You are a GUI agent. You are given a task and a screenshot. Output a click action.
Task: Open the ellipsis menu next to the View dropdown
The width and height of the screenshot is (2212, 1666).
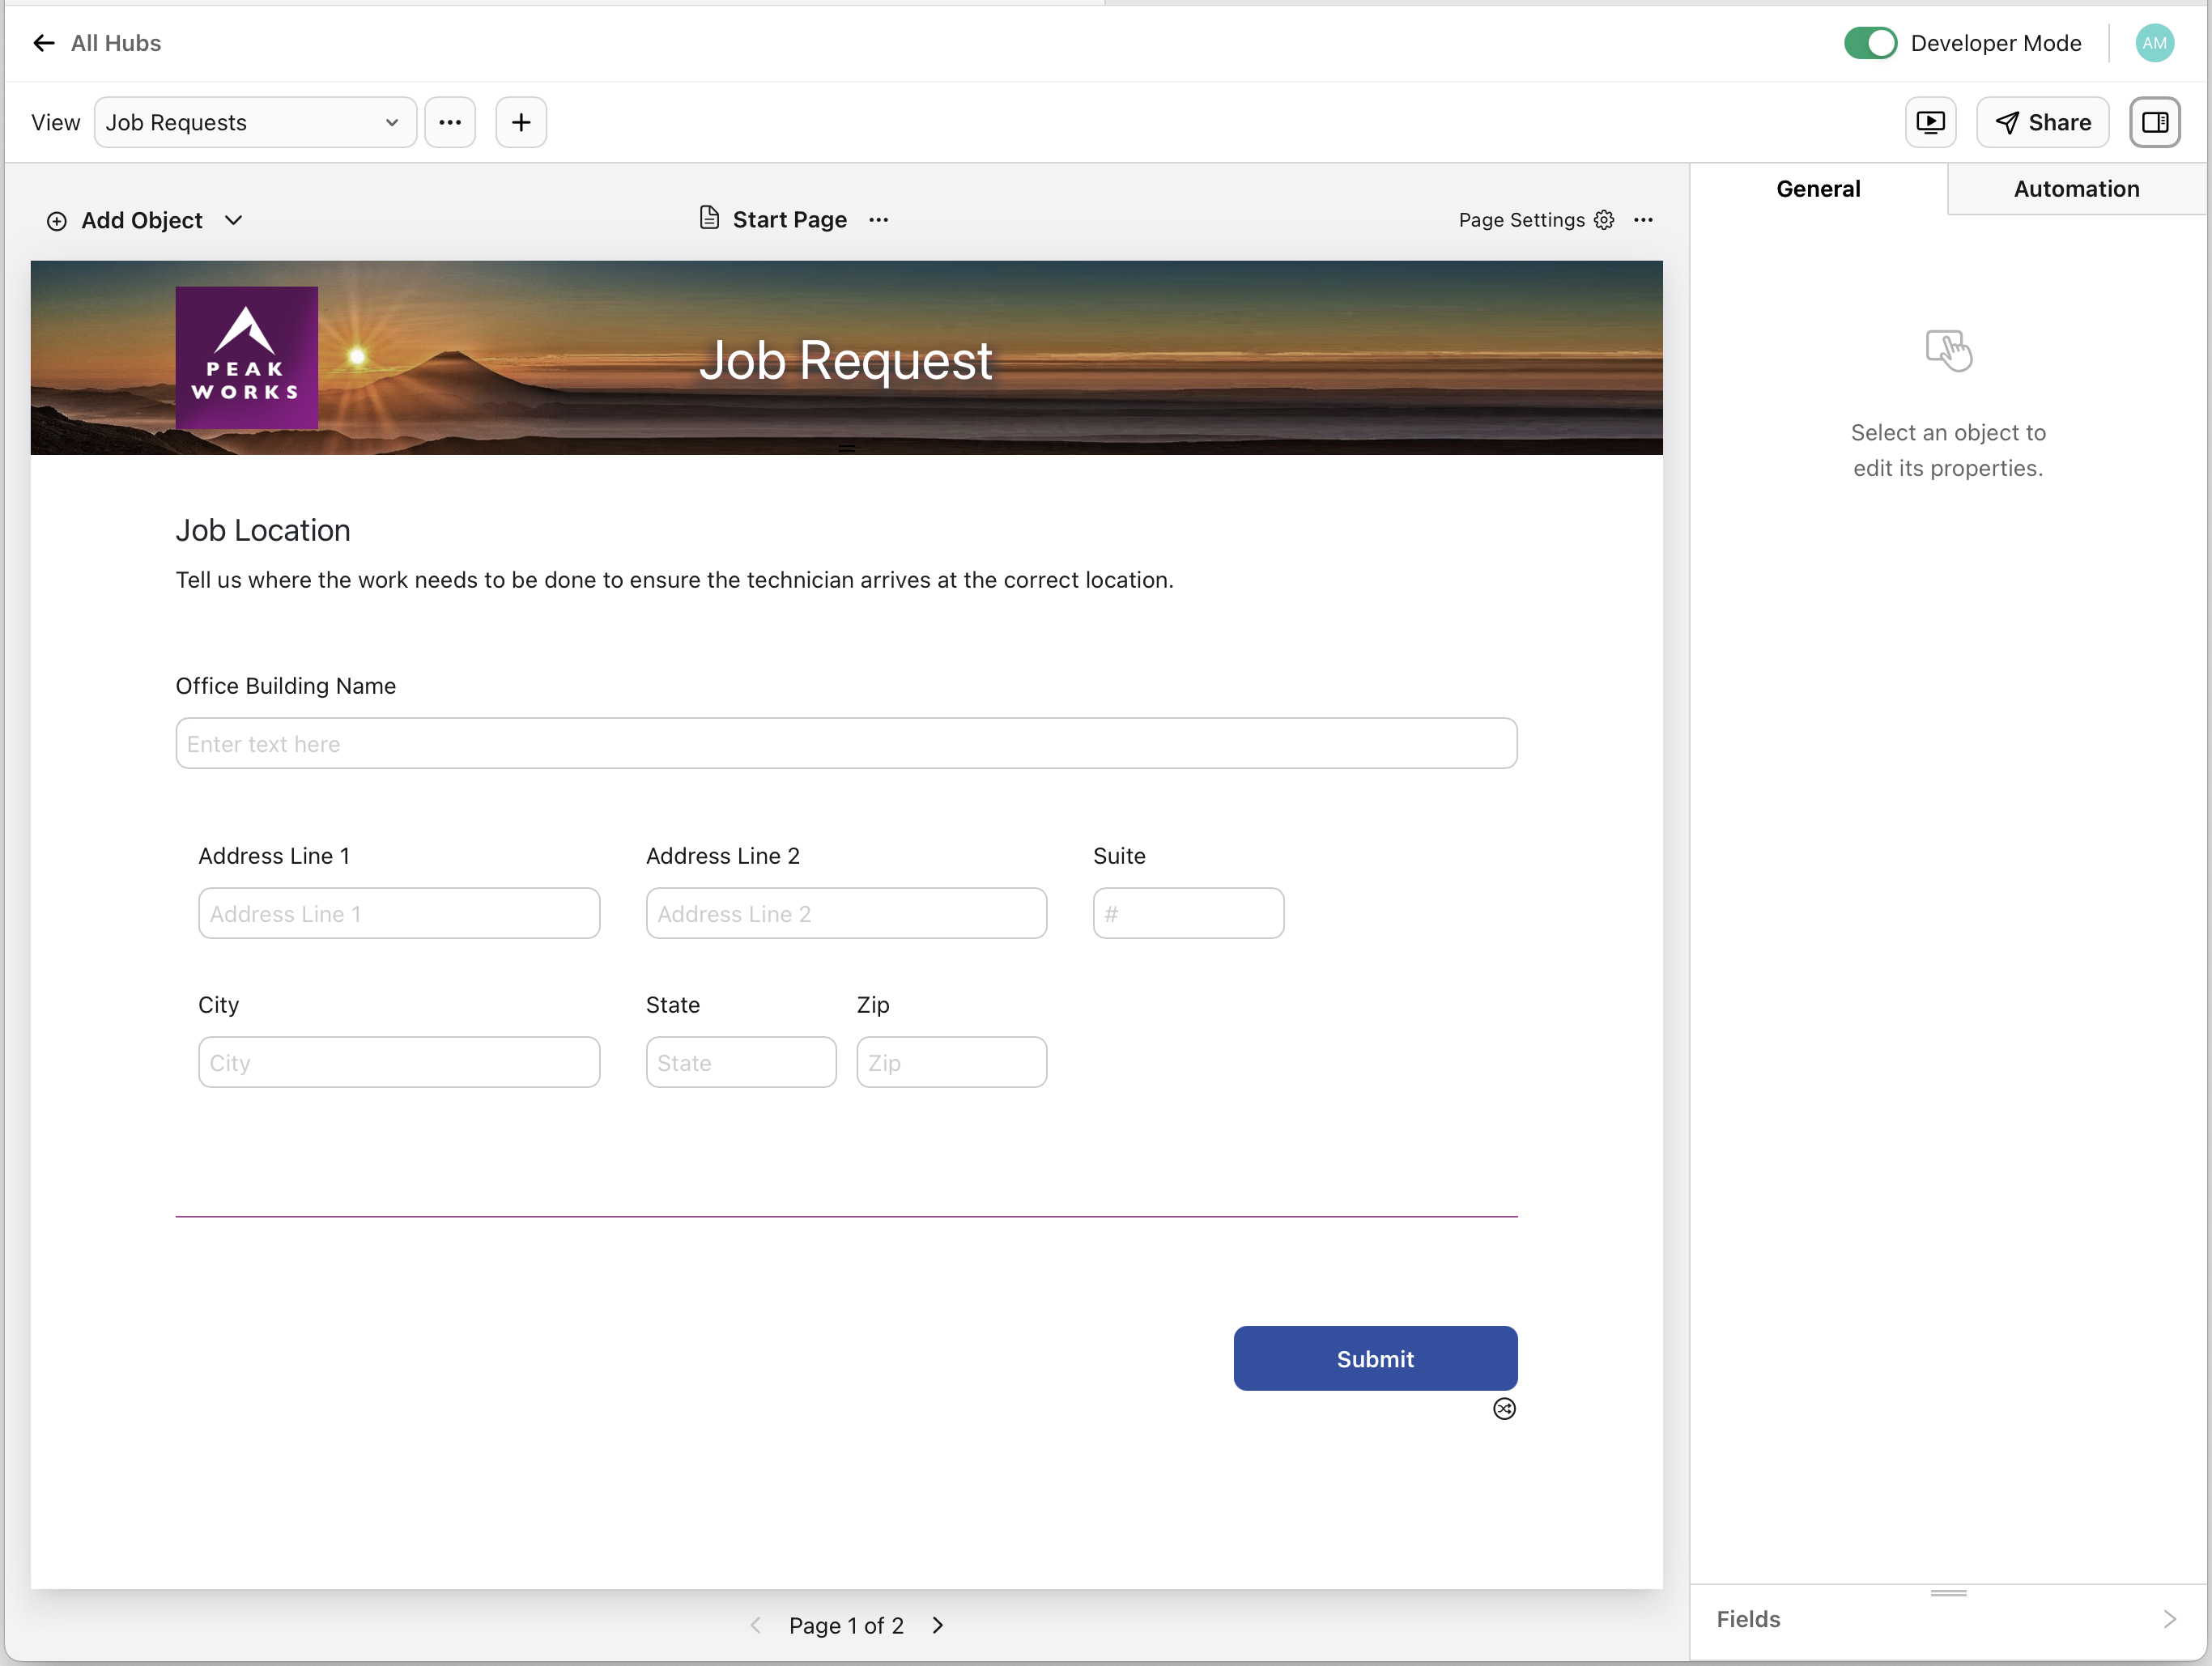pyautogui.click(x=450, y=121)
